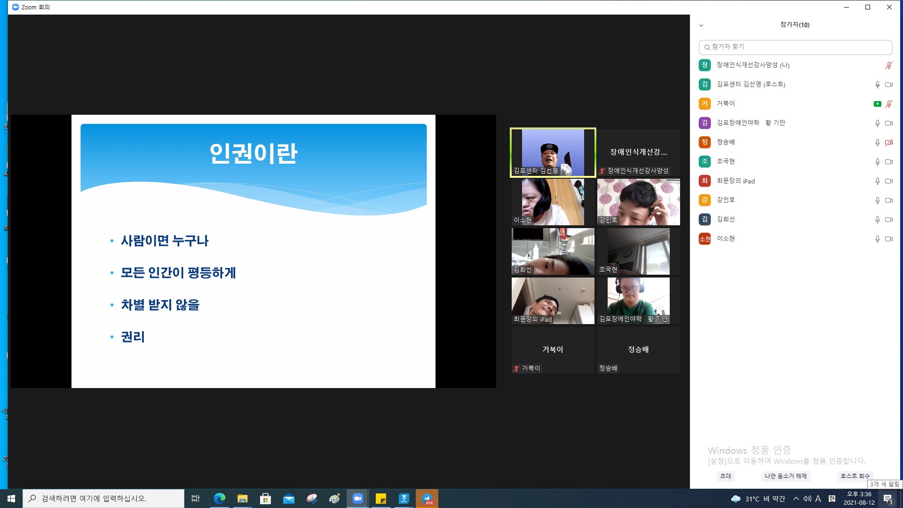Screen dimensions: 903x508
Task: Toggle disabled video icon for 정승배
Action: coord(889,143)
